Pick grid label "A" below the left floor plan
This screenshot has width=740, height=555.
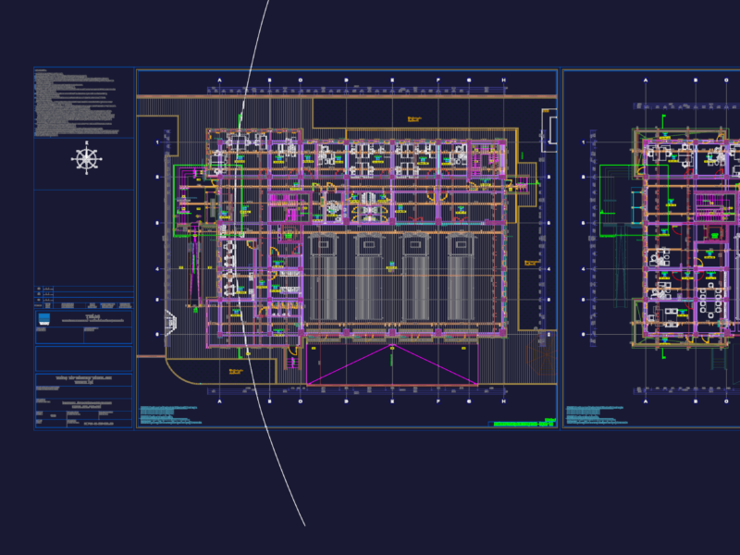point(219,401)
